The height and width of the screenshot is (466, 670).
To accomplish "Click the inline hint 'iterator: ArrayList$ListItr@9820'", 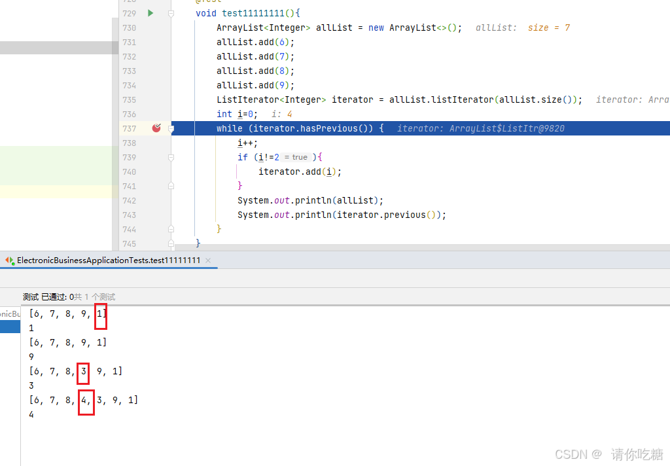I will tap(480, 128).
